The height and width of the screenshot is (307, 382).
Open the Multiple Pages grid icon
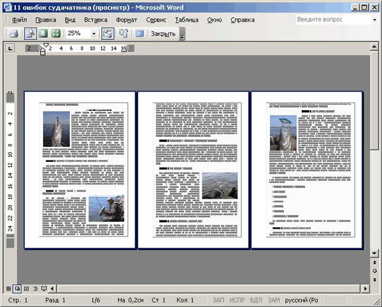coord(55,33)
